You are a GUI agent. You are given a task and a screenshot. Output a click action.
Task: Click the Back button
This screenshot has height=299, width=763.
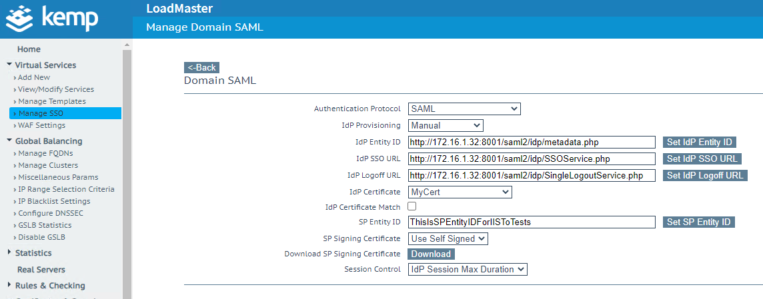(201, 67)
